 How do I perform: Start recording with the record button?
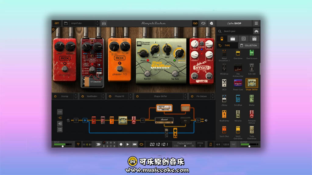tap(121, 144)
